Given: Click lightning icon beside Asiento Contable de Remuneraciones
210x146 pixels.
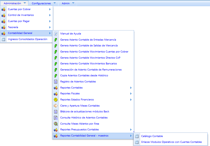Looking at the screenshot, I should click(56, 70).
